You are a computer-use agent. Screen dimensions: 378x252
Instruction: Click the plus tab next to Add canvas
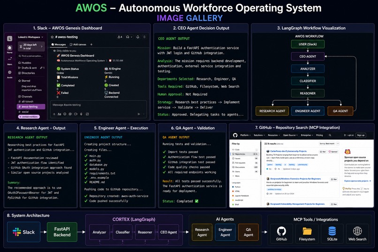pos(91,45)
